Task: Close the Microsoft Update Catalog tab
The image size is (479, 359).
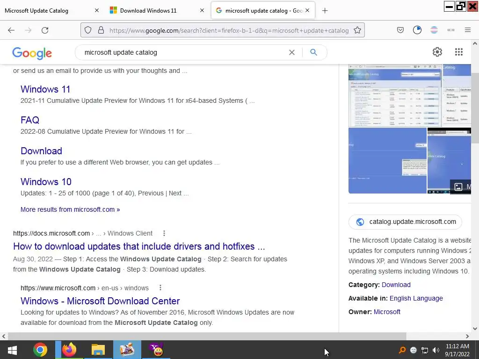Action: point(96,10)
